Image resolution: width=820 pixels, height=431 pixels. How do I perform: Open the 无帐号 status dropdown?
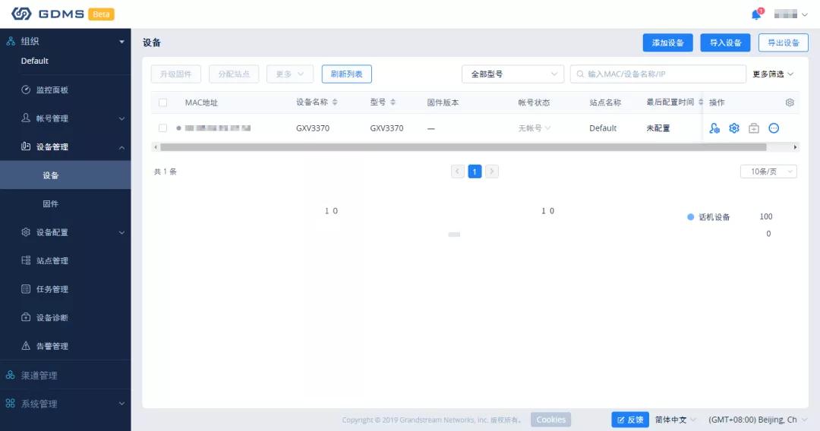(x=534, y=128)
